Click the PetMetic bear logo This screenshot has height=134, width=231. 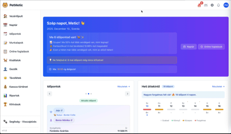point(5,5)
